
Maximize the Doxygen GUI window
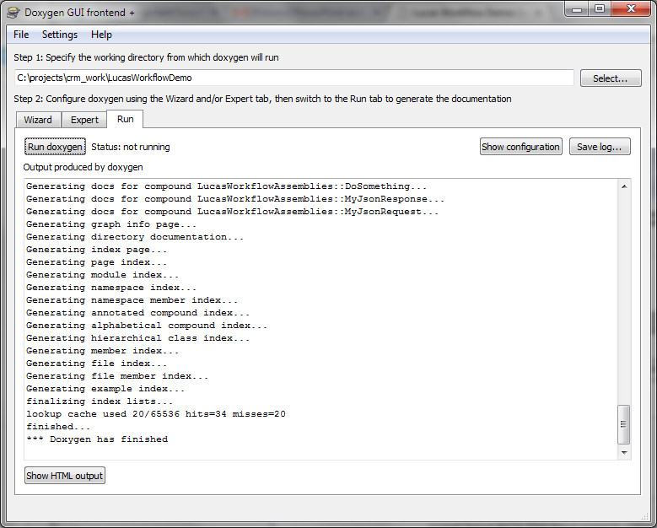(x=600, y=8)
